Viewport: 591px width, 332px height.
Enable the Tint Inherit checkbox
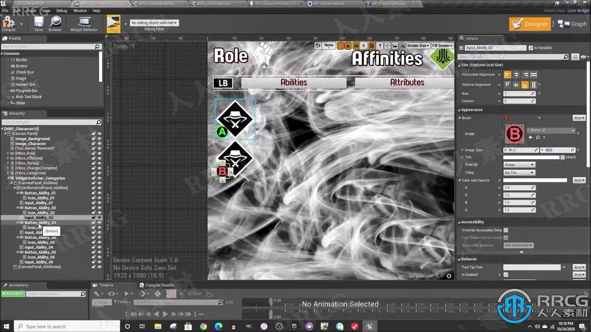point(562,157)
